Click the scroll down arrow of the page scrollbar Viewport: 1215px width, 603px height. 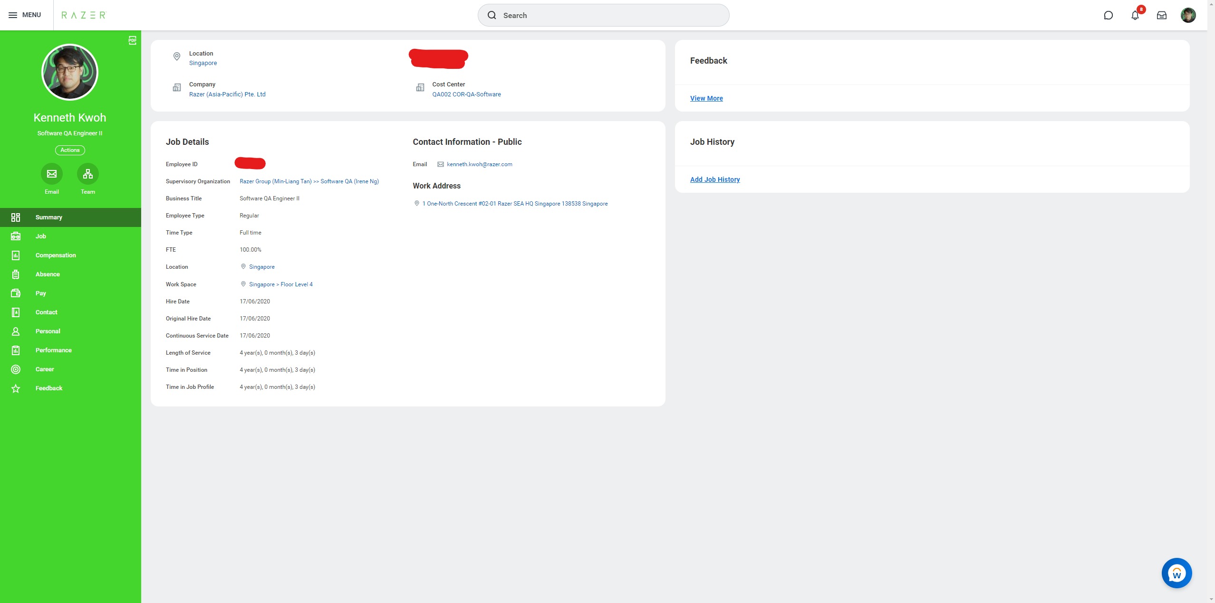coord(1211,599)
